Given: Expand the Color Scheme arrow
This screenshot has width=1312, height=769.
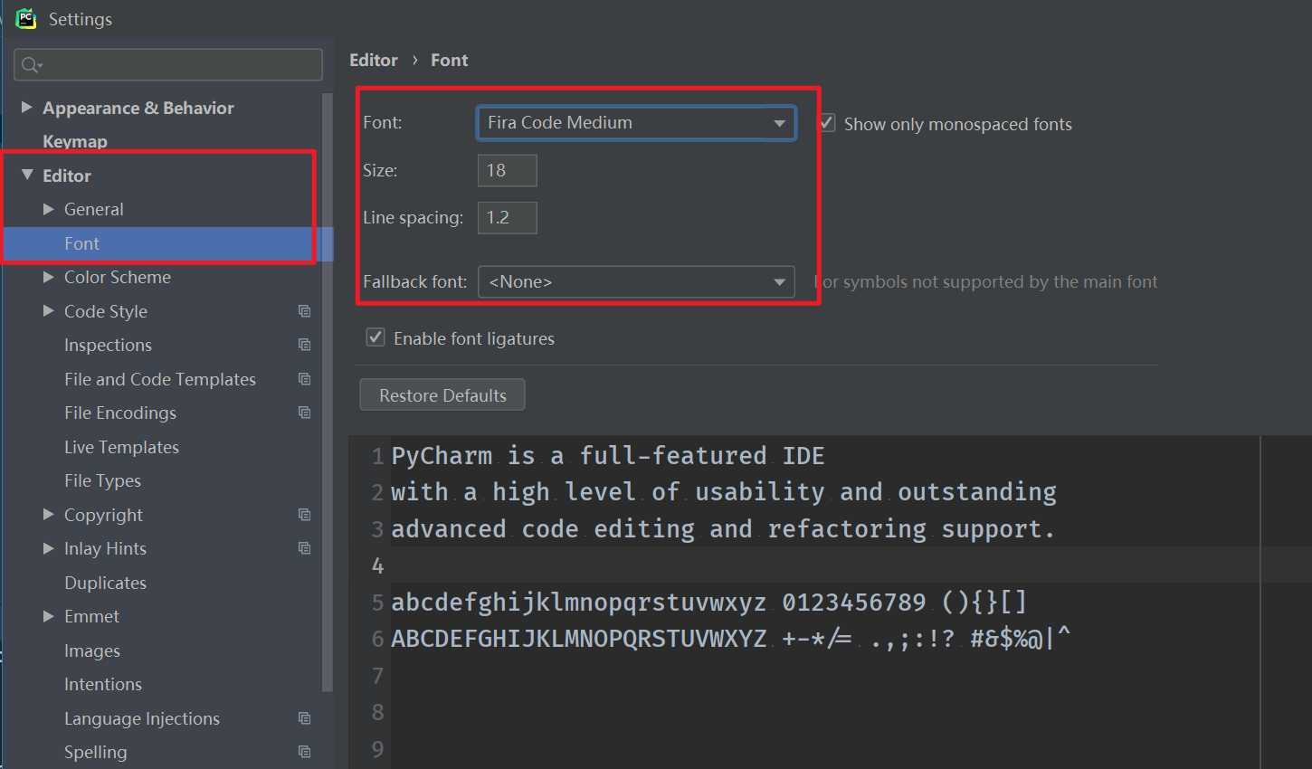Looking at the screenshot, I should 49,277.
